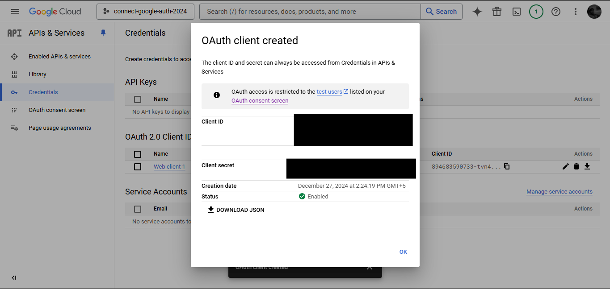Screen dimensions: 610x289
Task: Open notifications showing one pending item
Action: coord(536,12)
